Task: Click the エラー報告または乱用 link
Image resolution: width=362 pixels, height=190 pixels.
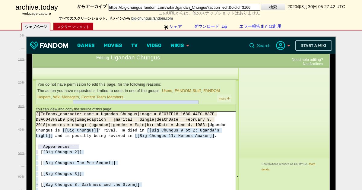Action: pyautogui.click(x=260, y=27)
